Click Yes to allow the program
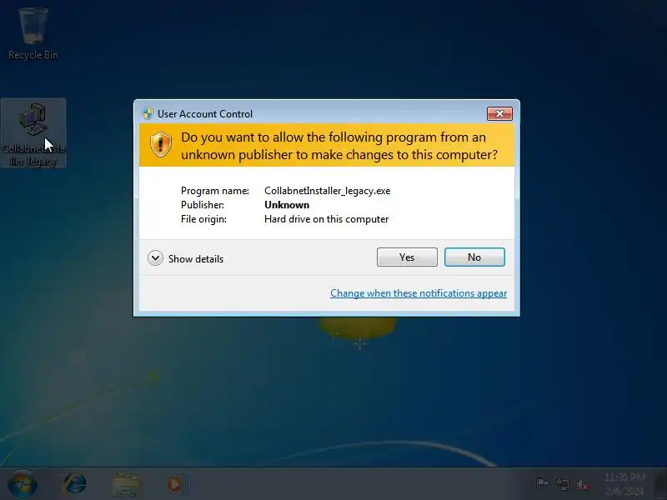This screenshot has width=667, height=500. (x=407, y=257)
